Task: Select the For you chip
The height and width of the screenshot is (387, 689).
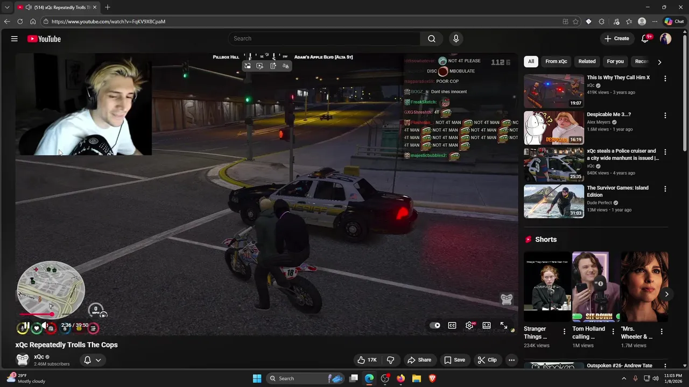Action: coord(615,61)
